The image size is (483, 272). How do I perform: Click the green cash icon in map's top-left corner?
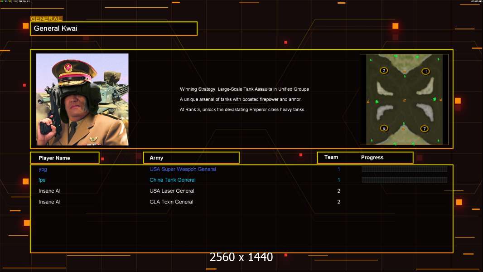coord(371,60)
